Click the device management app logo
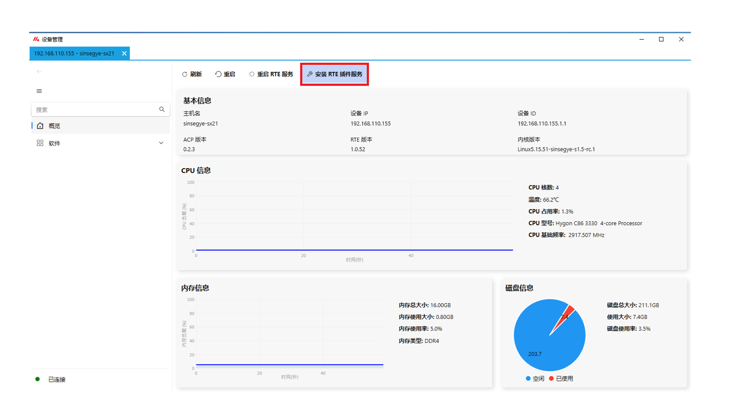The height and width of the screenshot is (413, 734). (x=36, y=39)
